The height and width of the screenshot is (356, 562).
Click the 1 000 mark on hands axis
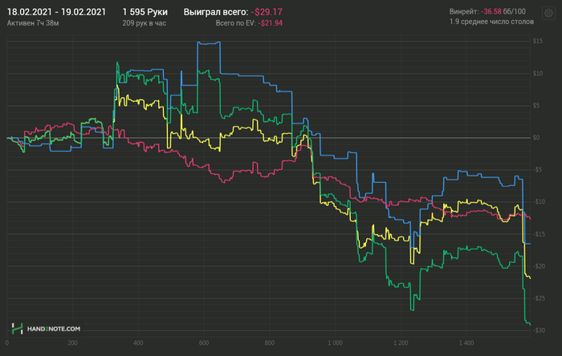(x=335, y=342)
